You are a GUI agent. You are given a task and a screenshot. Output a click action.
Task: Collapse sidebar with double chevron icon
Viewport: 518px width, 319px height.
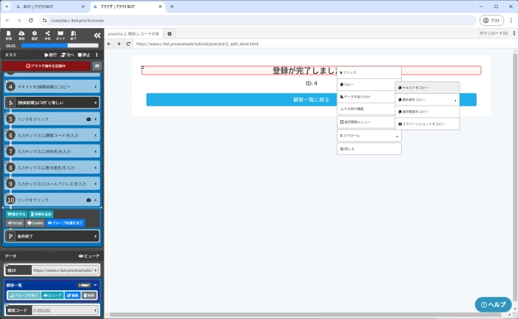[x=97, y=35]
